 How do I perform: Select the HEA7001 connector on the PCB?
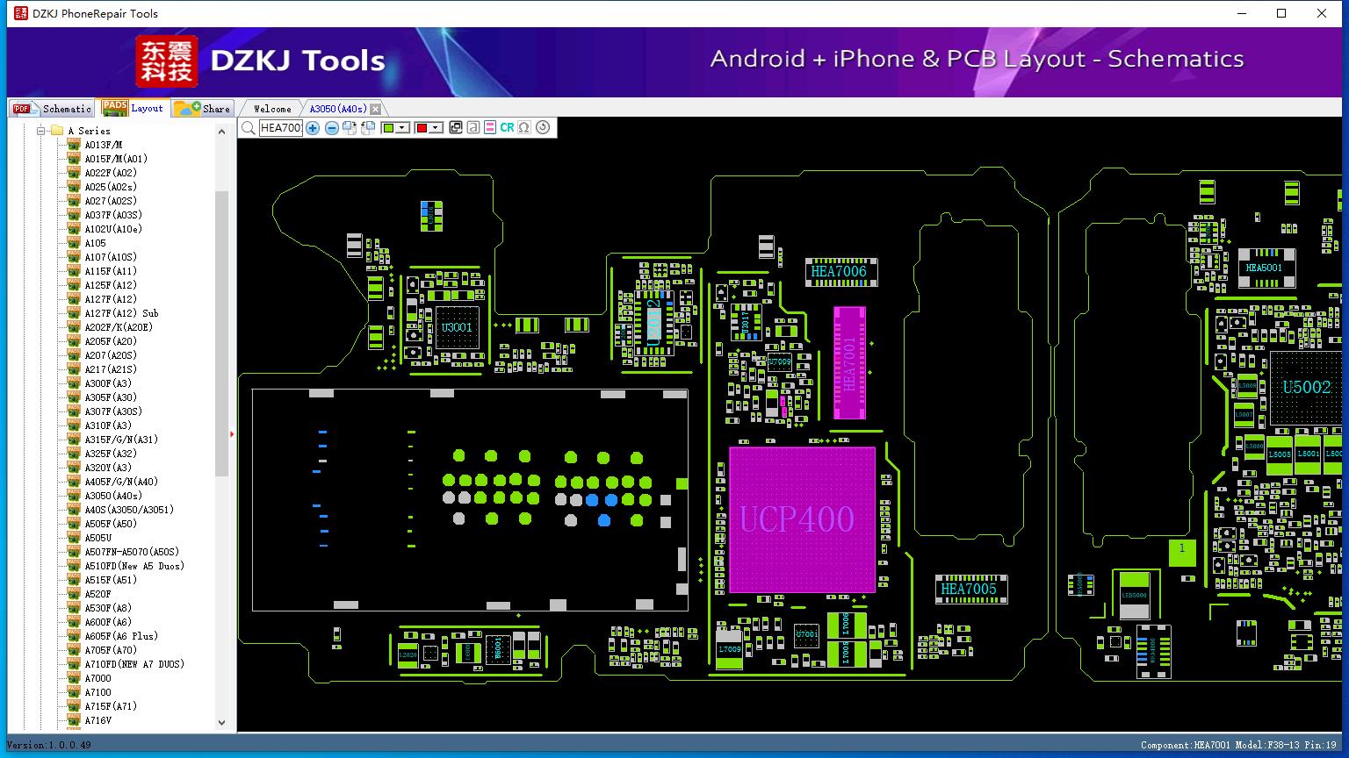[849, 362]
